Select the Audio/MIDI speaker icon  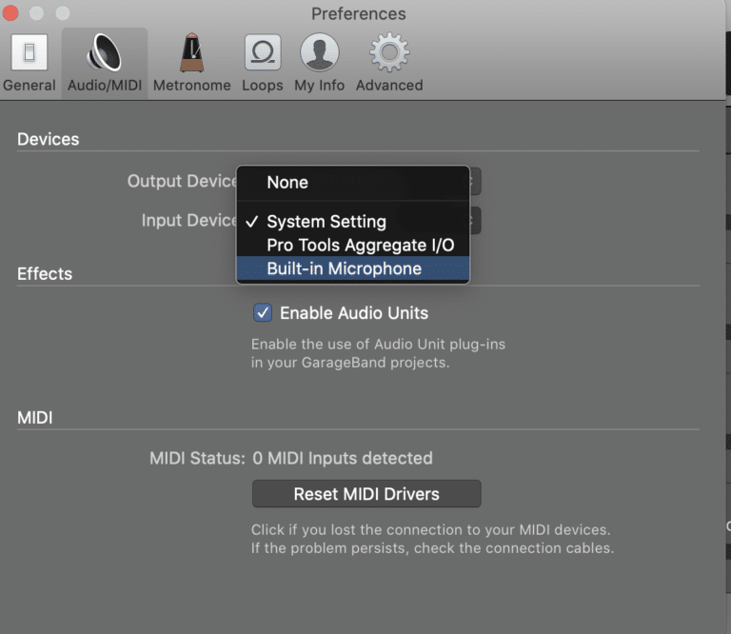105,53
